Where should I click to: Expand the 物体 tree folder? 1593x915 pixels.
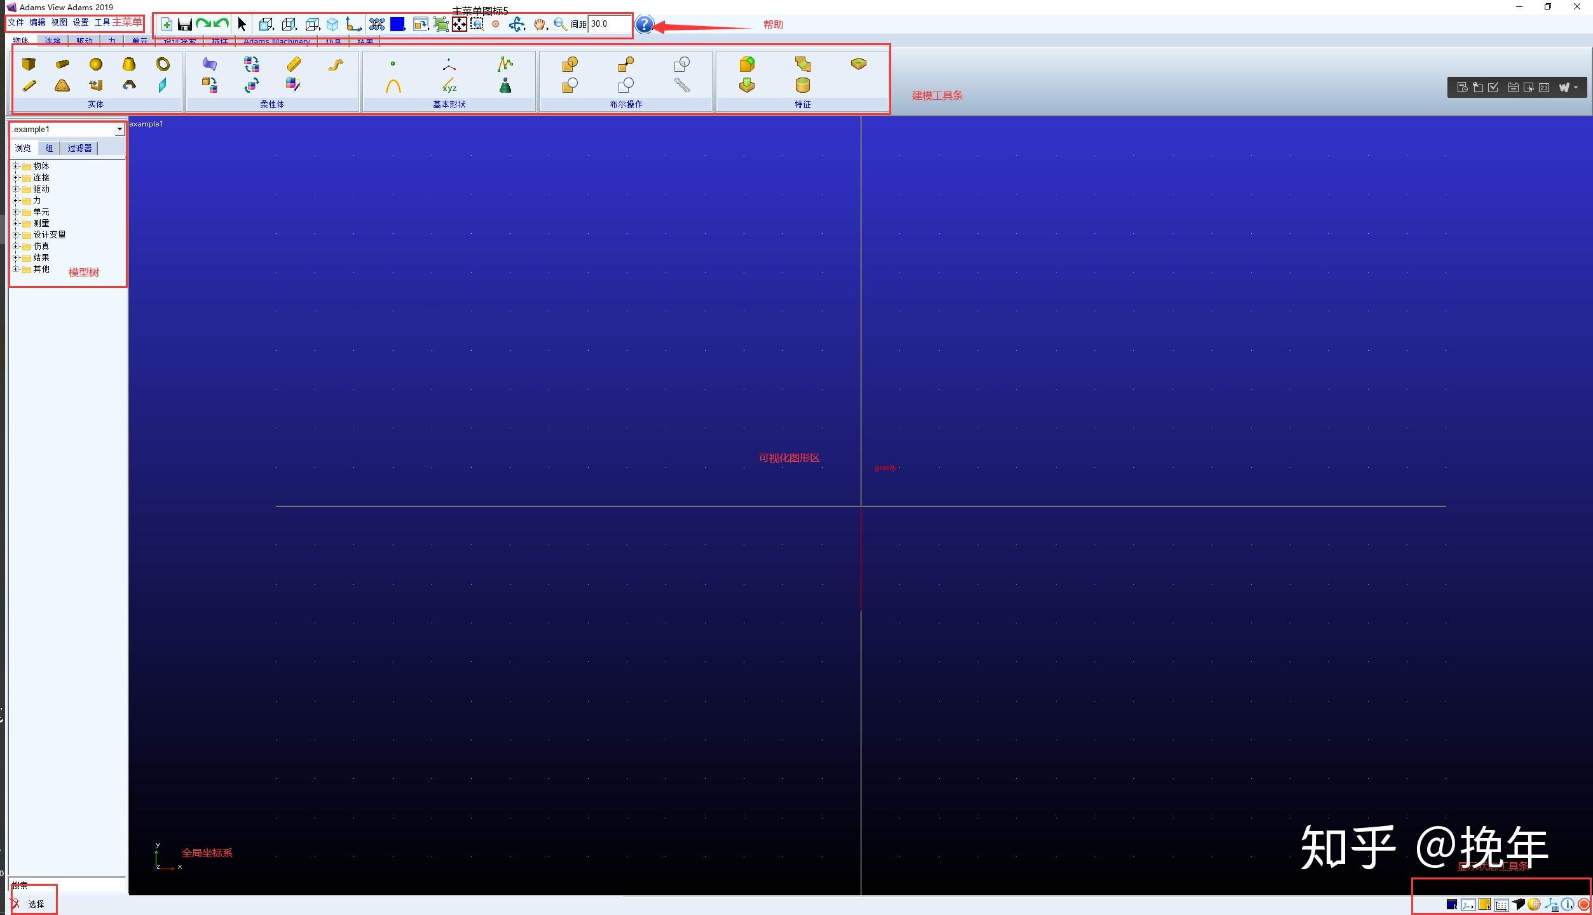16,166
